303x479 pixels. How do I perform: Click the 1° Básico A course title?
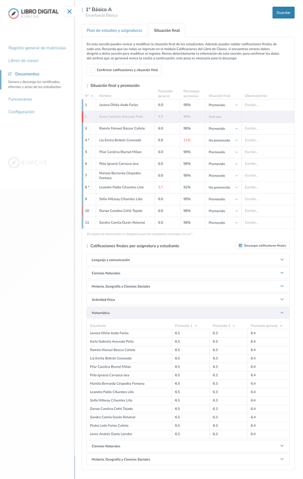[x=98, y=10]
